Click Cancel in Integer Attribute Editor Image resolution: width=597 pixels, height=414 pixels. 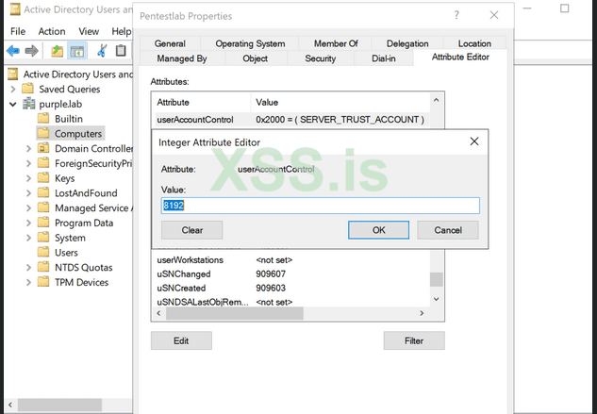pos(448,230)
